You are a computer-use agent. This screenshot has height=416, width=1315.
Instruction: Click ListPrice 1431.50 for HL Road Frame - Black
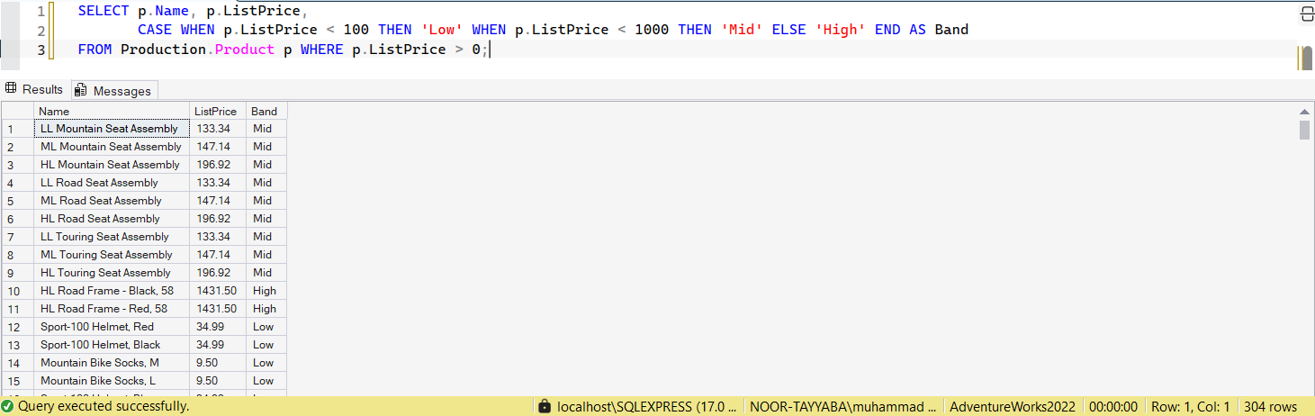[x=218, y=291]
